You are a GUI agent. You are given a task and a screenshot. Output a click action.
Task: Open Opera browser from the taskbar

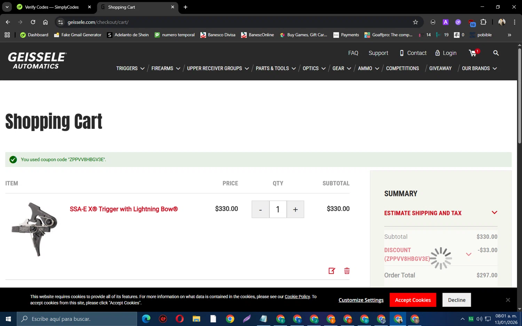click(180, 319)
